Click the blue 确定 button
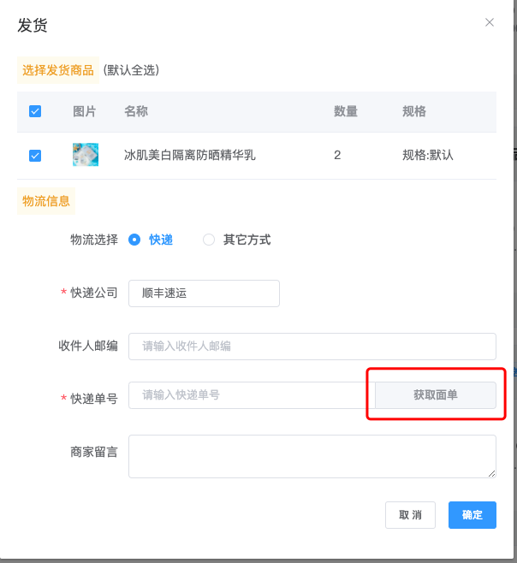 [472, 515]
